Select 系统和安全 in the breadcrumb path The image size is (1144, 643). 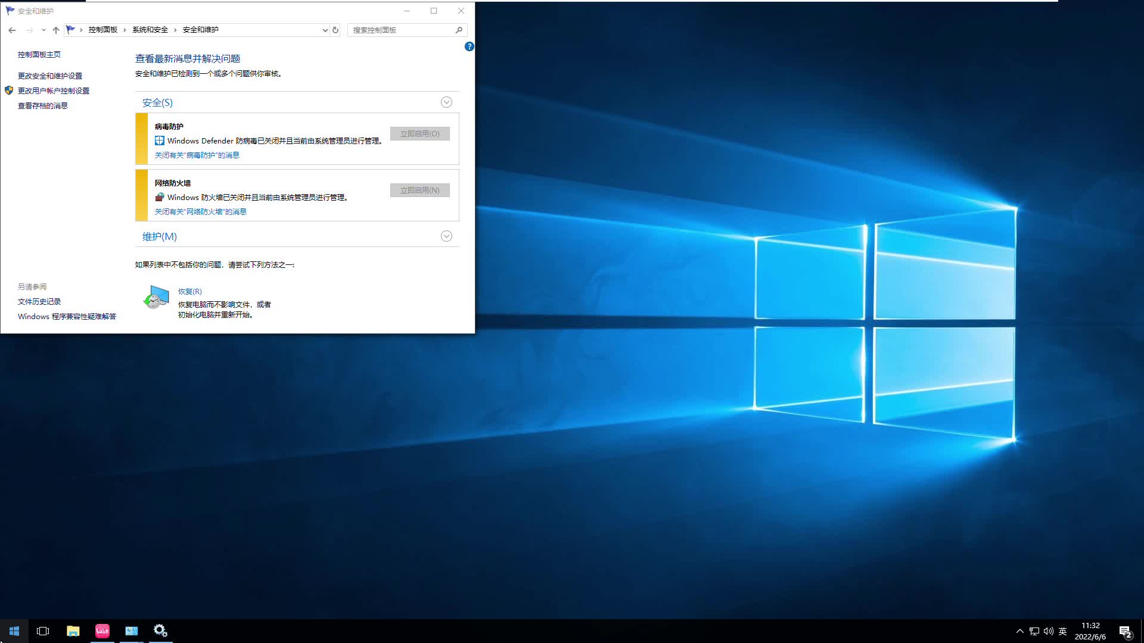[150, 30]
